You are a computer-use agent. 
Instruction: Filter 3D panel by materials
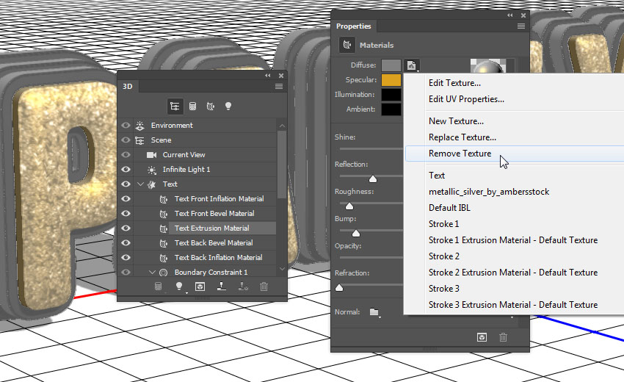(211, 106)
